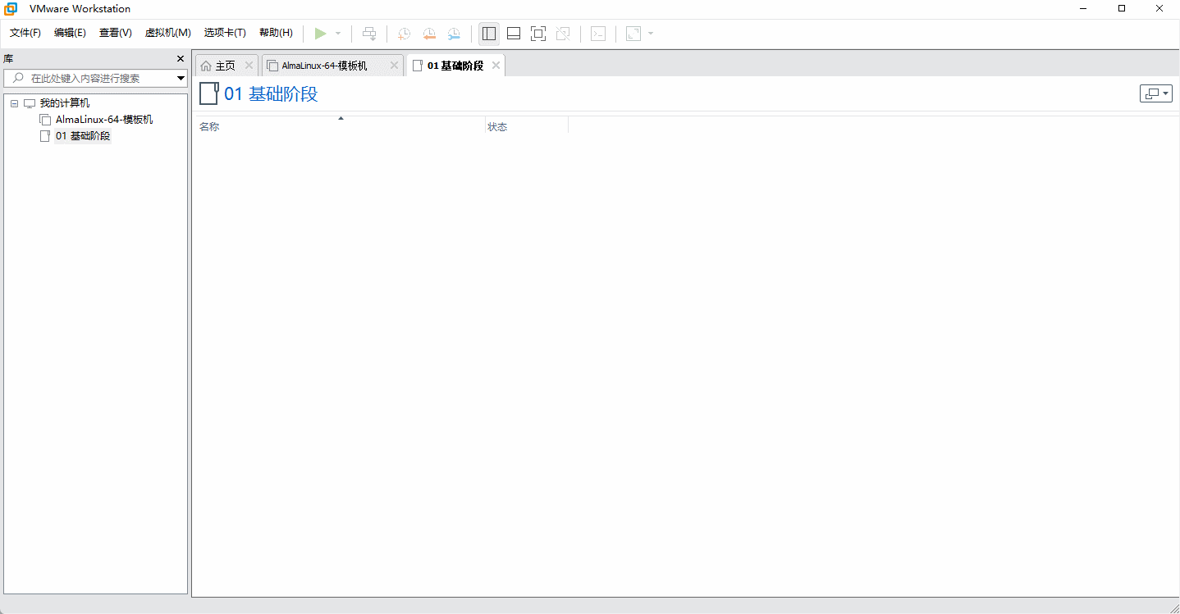Switch to the 主页 tab
1180x614 pixels.
tap(218, 66)
